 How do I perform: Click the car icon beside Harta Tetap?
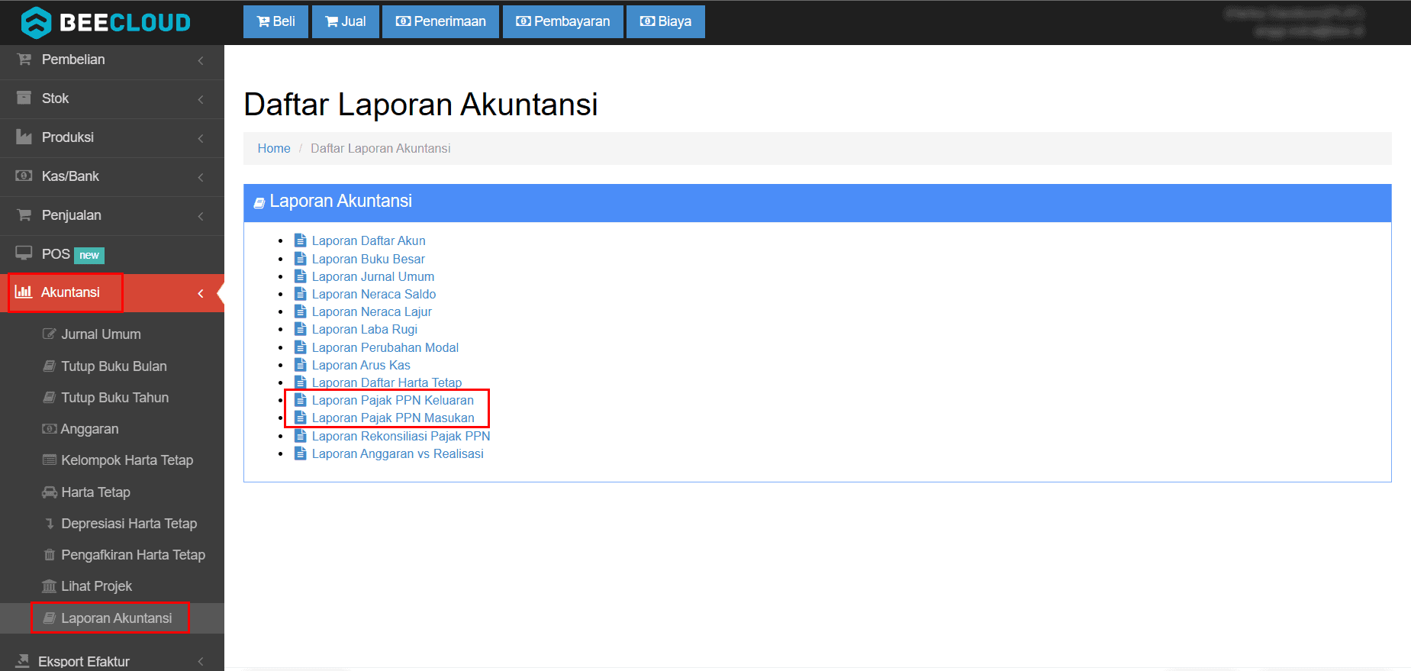[x=50, y=492]
